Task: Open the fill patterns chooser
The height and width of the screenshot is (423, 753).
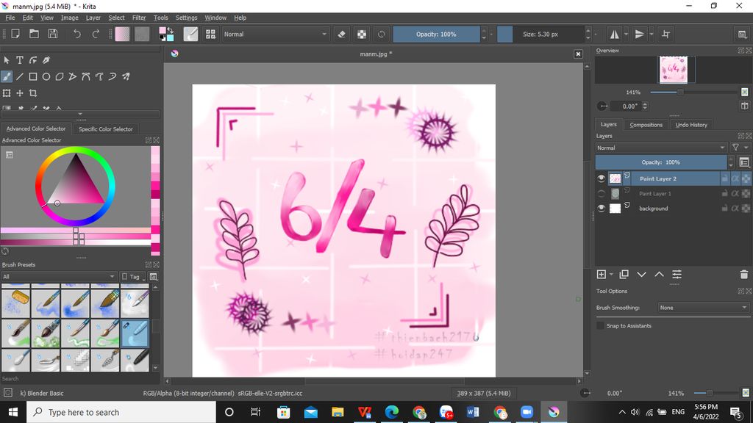Action: [x=142, y=34]
